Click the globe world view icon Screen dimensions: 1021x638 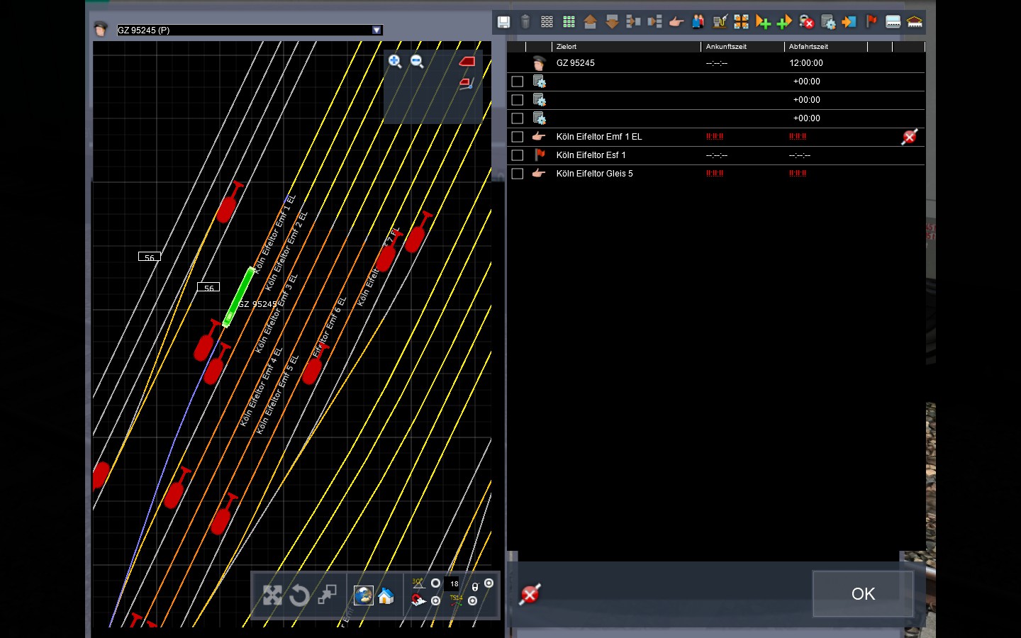tap(364, 595)
